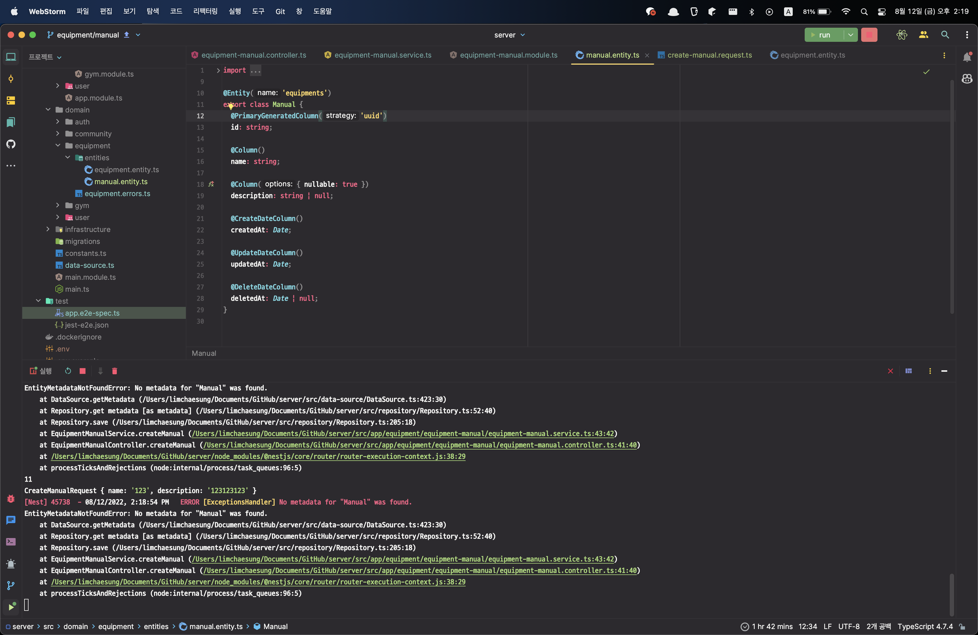Switch to the equipment-manual.service.ts tab
978x635 pixels.
tap(383, 55)
